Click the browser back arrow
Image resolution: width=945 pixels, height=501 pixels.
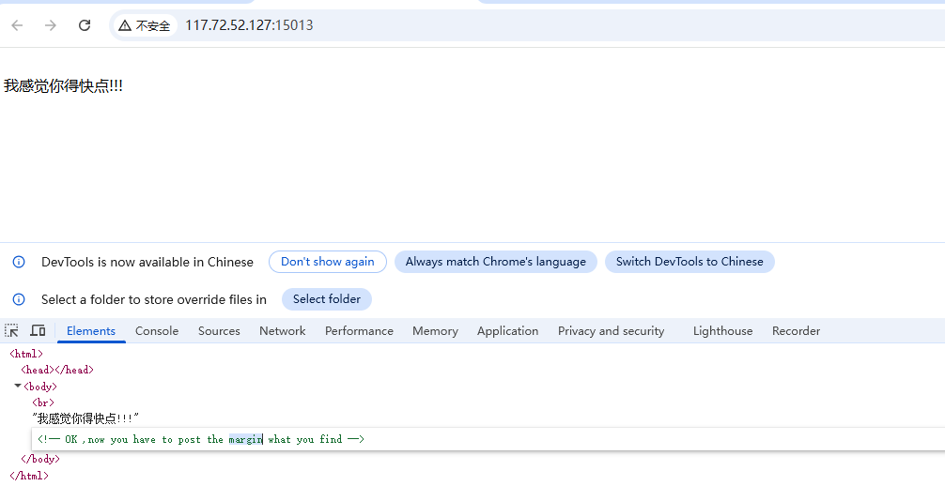[17, 25]
